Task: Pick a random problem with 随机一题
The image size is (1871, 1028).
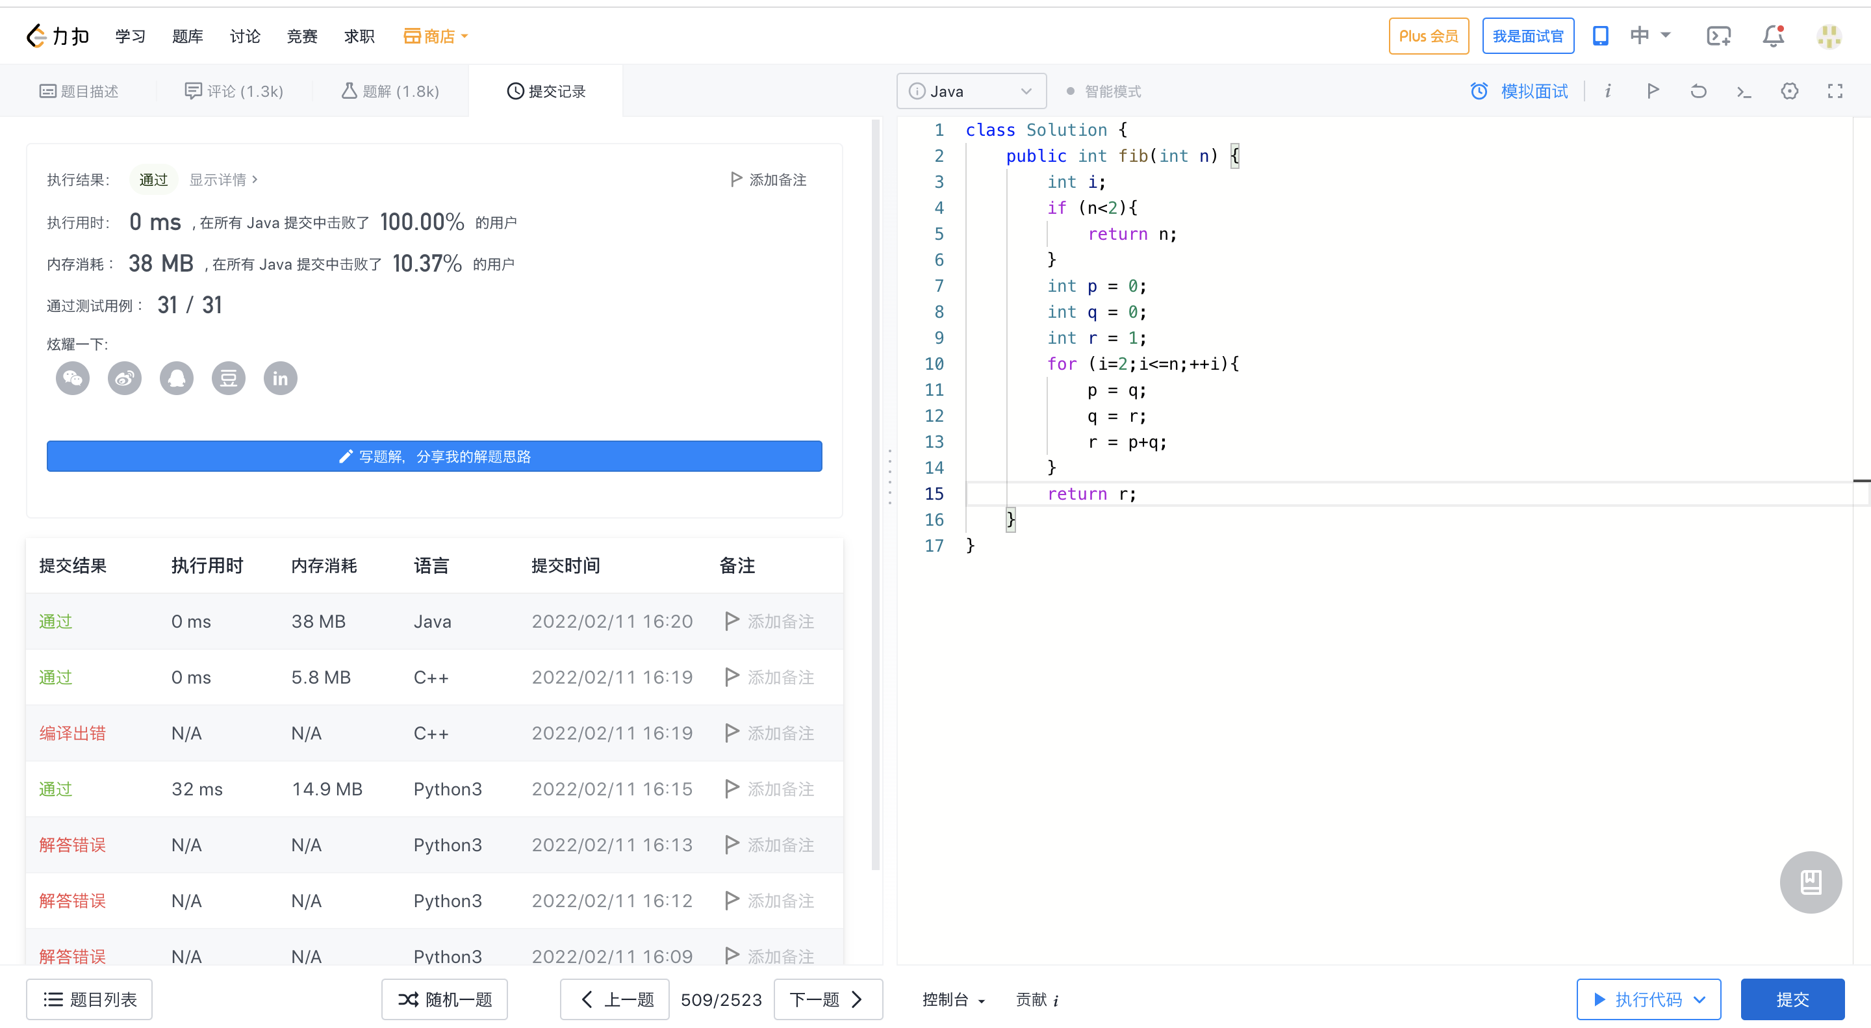Action: [444, 999]
